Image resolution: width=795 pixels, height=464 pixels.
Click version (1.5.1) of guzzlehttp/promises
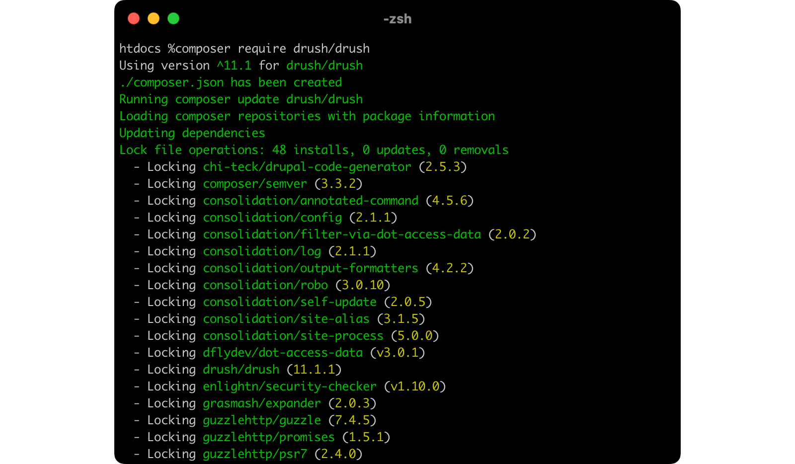(366, 437)
